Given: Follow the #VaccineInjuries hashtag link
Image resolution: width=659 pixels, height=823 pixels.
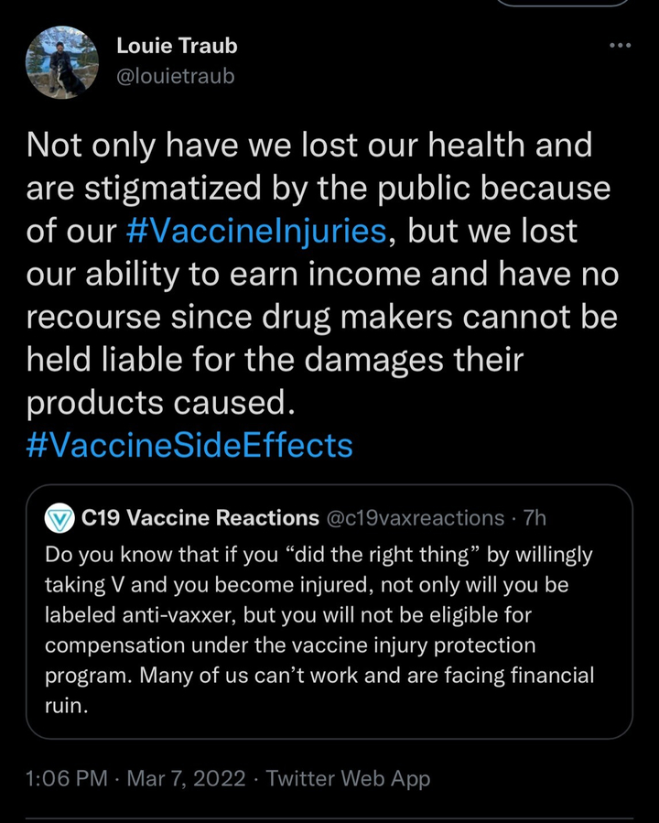Looking at the screenshot, I should 256,231.
